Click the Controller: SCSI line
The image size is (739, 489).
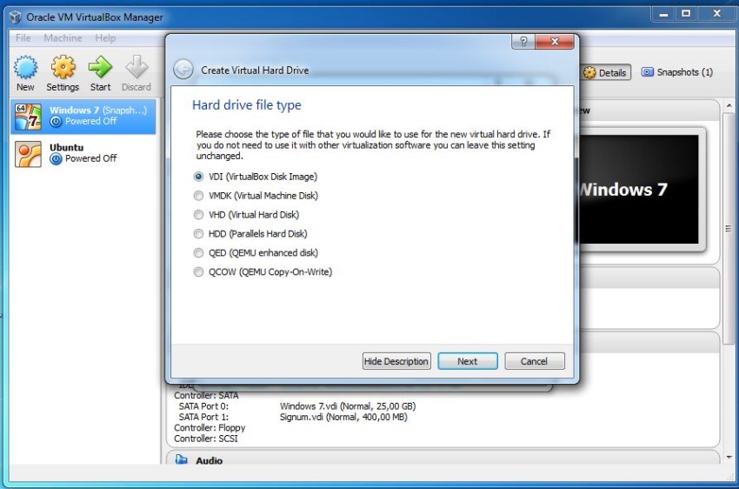click(206, 439)
